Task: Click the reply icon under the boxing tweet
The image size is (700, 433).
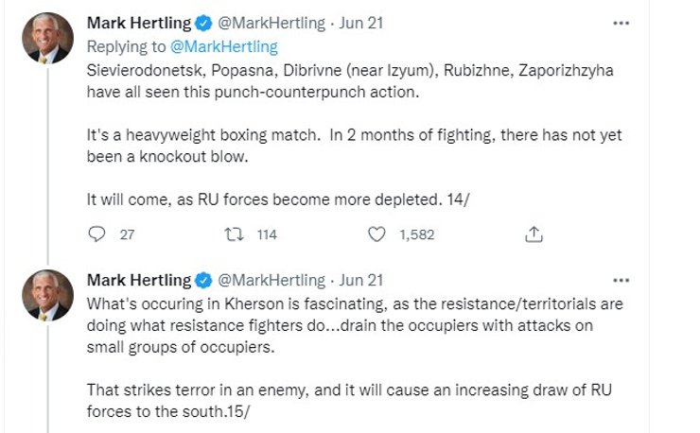Action: pyautogui.click(x=95, y=234)
